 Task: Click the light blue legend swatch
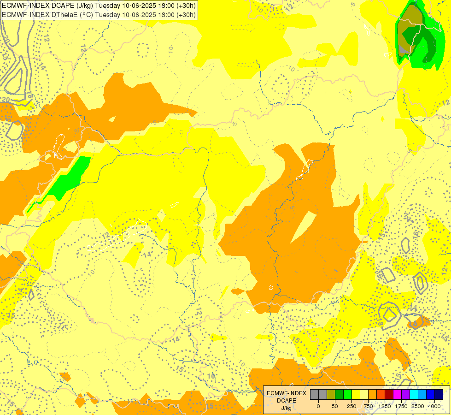422,394
